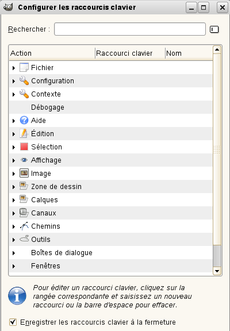Select the Débogage row
This screenshot has width=230, height=331.
(x=110, y=107)
